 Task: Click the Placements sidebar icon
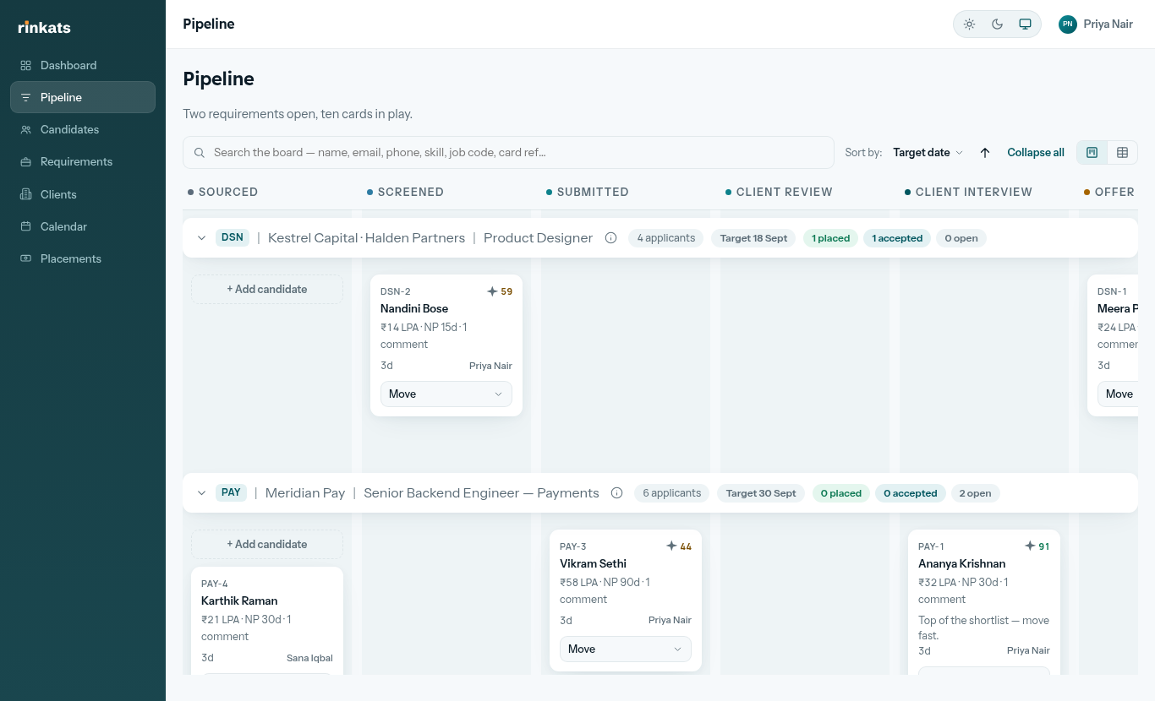click(25, 258)
